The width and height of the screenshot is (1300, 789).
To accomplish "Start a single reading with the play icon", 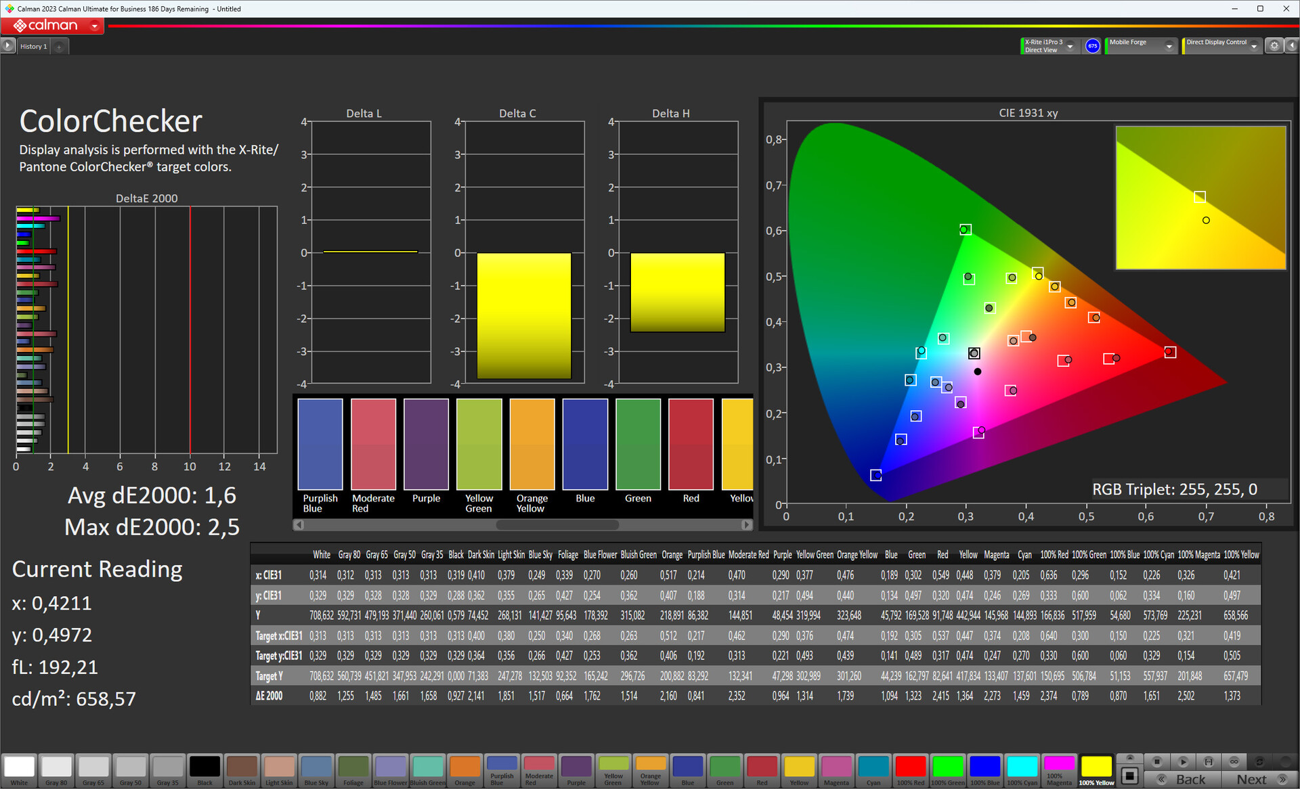I will click(1183, 761).
